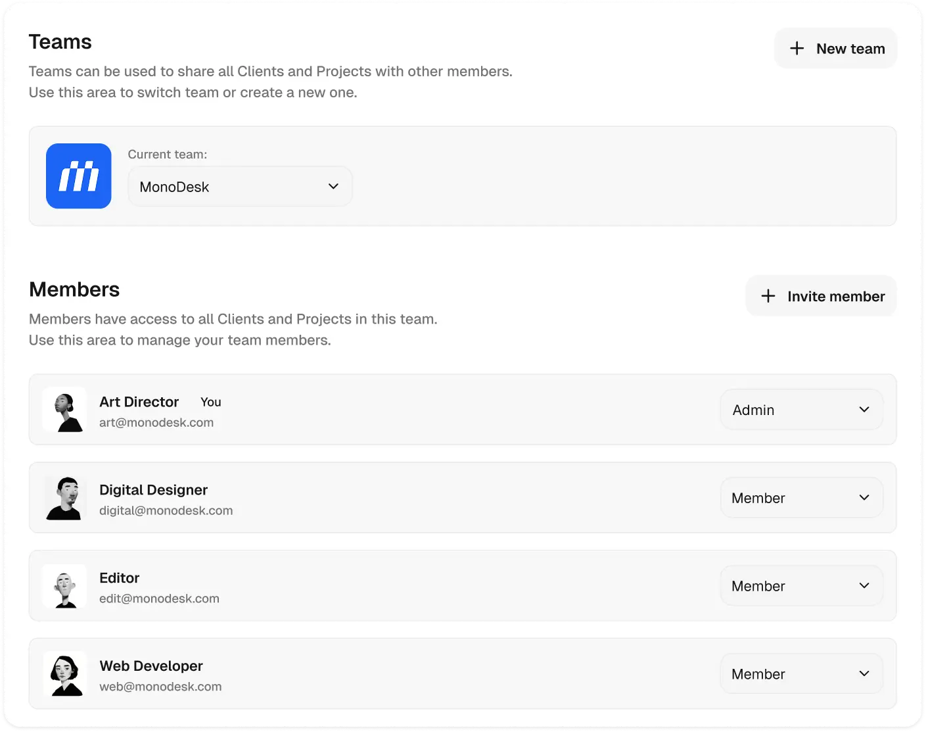The height and width of the screenshot is (732, 926).
Task: Click the art@monodesk.com email address
Action: point(156,423)
